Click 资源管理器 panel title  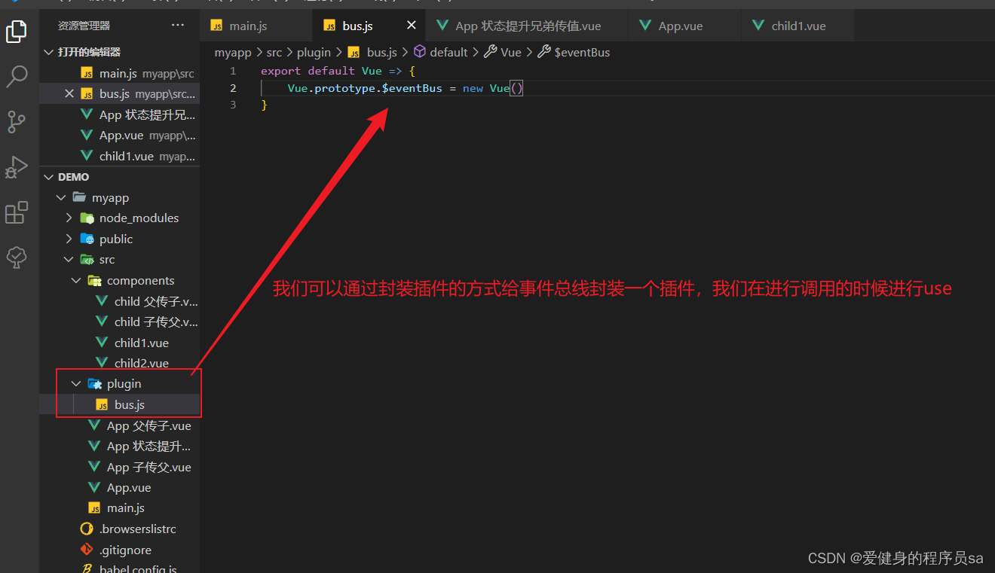[x=84, y=25]
